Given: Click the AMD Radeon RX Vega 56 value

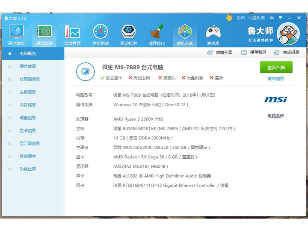Looking at the screenshot, I should coord(155,157).
